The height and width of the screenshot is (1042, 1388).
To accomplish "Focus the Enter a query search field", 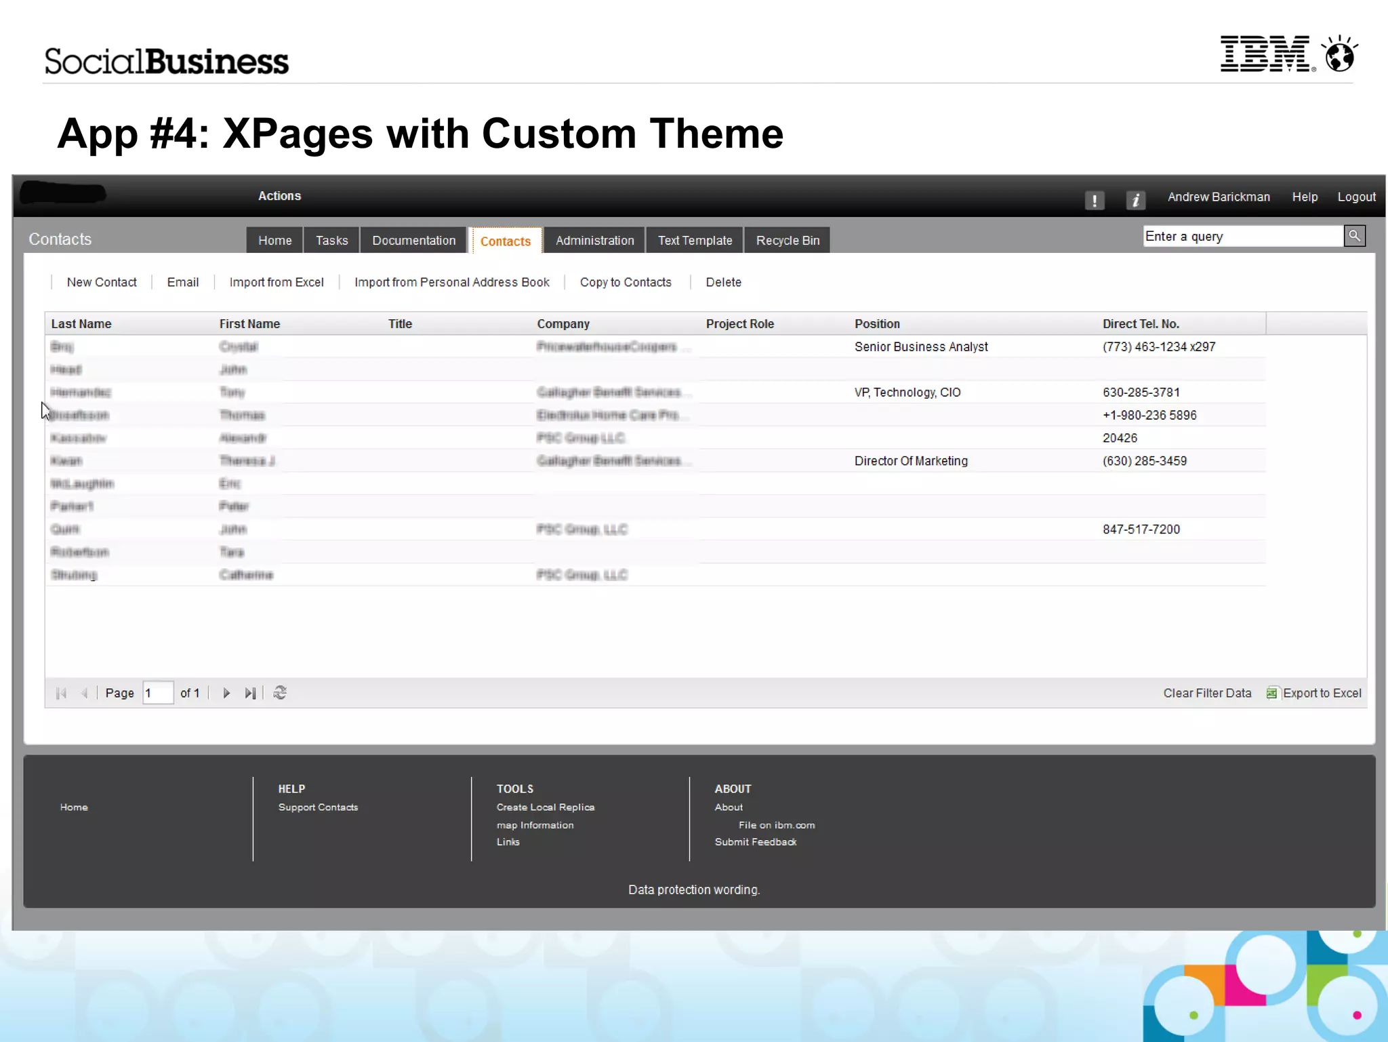I will click(1243, 236).
